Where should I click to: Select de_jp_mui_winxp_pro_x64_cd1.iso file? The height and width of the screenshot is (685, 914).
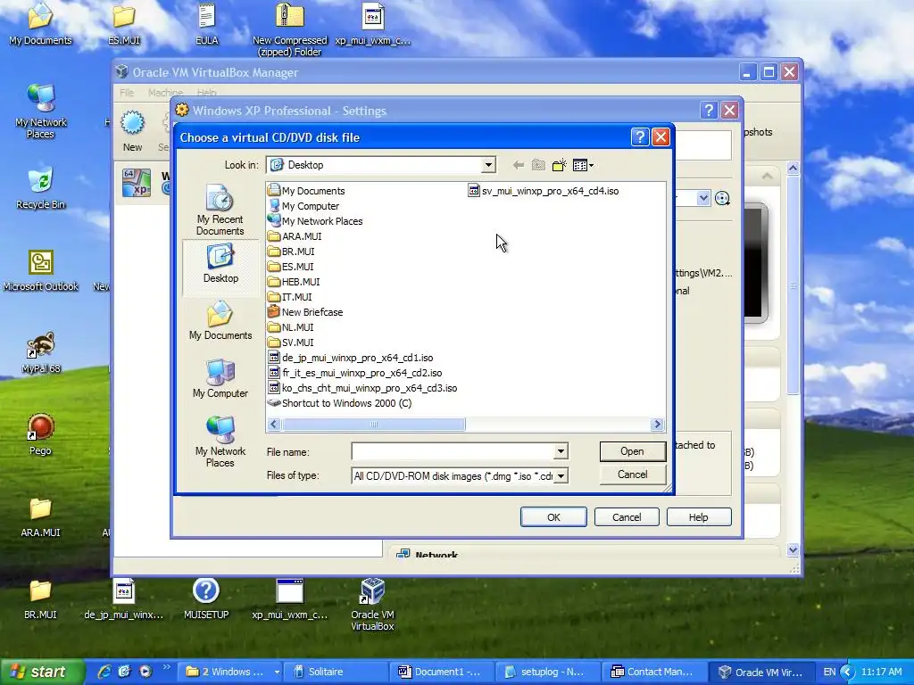pyautogui.click(x=350, y=358)
